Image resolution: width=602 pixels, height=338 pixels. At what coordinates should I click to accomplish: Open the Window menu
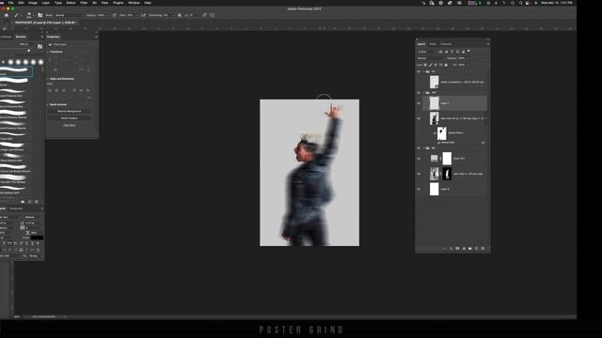(x=134, y=3)
